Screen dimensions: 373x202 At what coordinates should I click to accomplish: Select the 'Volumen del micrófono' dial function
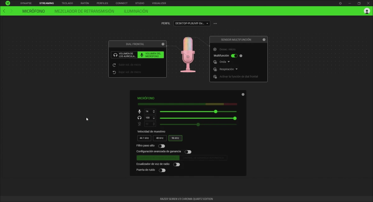151,54
